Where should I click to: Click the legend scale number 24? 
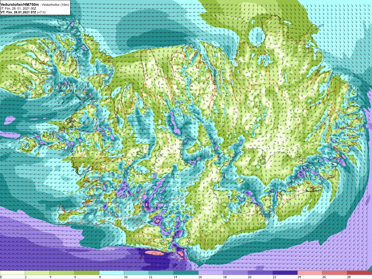coord(299,277)
